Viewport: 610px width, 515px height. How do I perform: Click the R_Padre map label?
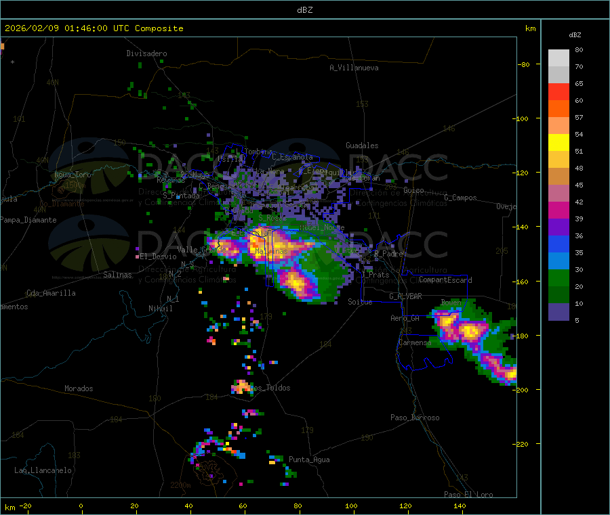[x=388, y=254]
